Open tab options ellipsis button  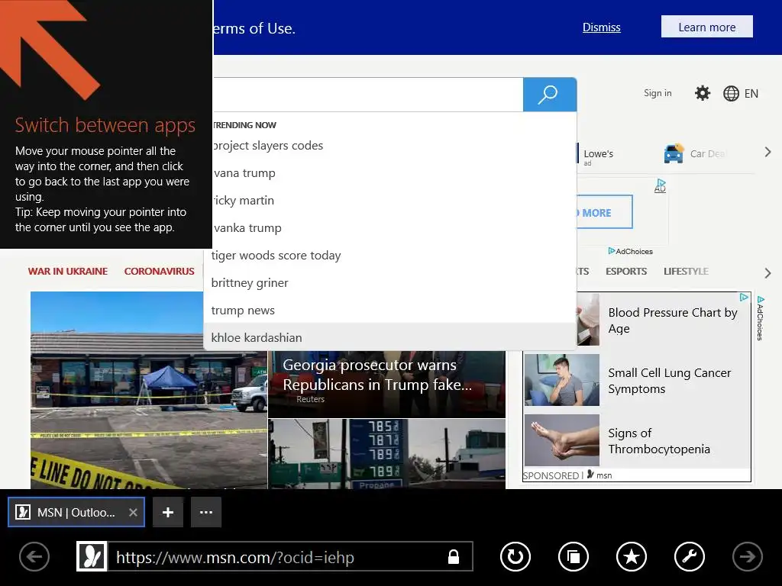206,512
